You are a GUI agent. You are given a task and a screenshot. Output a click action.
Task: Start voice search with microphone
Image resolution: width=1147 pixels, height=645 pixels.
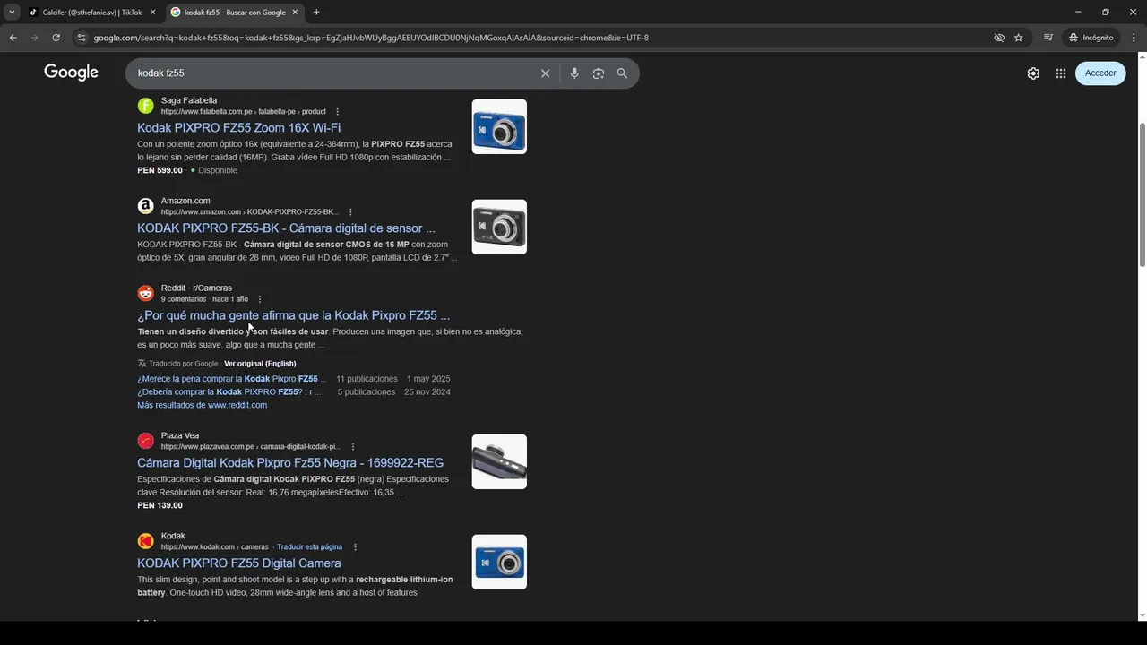(x=574, y=73)
